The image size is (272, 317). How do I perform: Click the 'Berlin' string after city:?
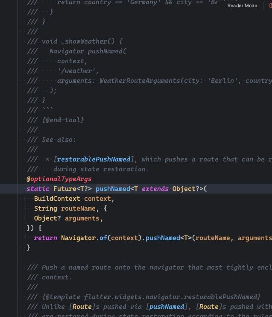click(222, 81)
